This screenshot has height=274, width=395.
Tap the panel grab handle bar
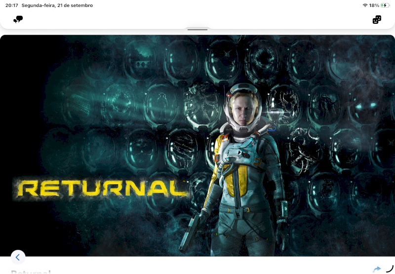[197, 30]
